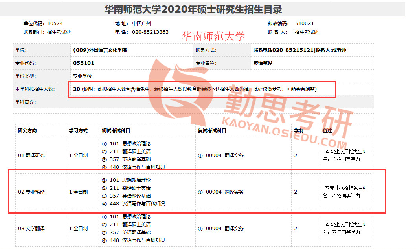Click 1 全日制 in the 03 文学翻译 row
The height and width of the screenshot is (249, 417).
tap(78, 229)
